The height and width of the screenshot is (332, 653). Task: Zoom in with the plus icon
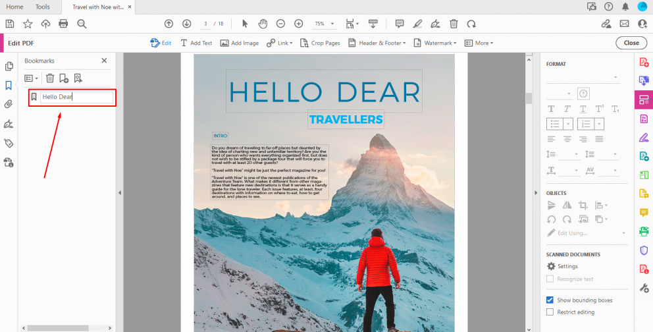(299, 24)
